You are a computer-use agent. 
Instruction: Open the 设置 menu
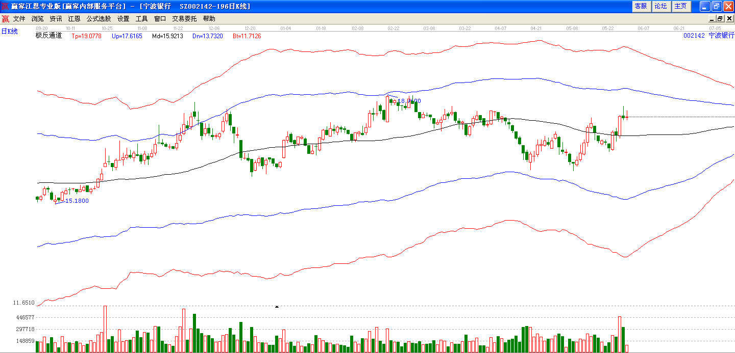click(x=123, y=19)
